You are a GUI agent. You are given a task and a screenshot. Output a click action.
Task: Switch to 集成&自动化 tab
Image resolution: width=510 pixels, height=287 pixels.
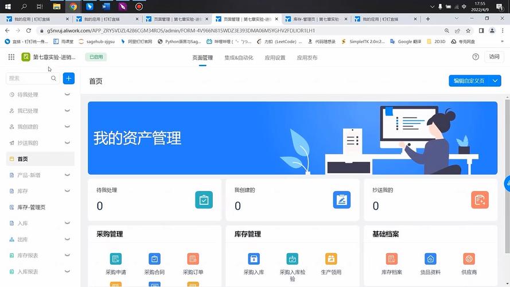(239, 57)
